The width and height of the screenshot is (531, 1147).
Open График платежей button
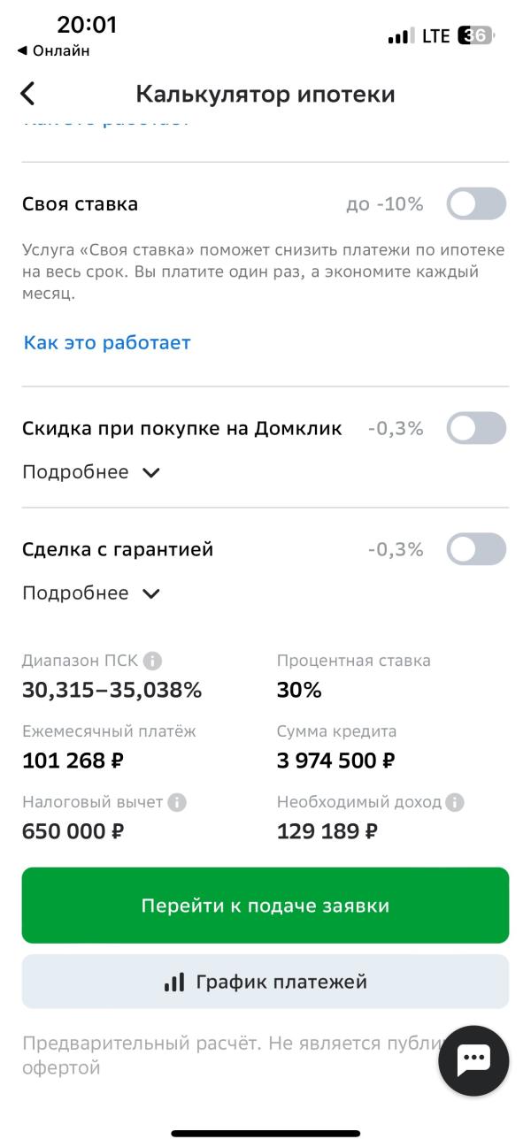[x=265, y=982]
